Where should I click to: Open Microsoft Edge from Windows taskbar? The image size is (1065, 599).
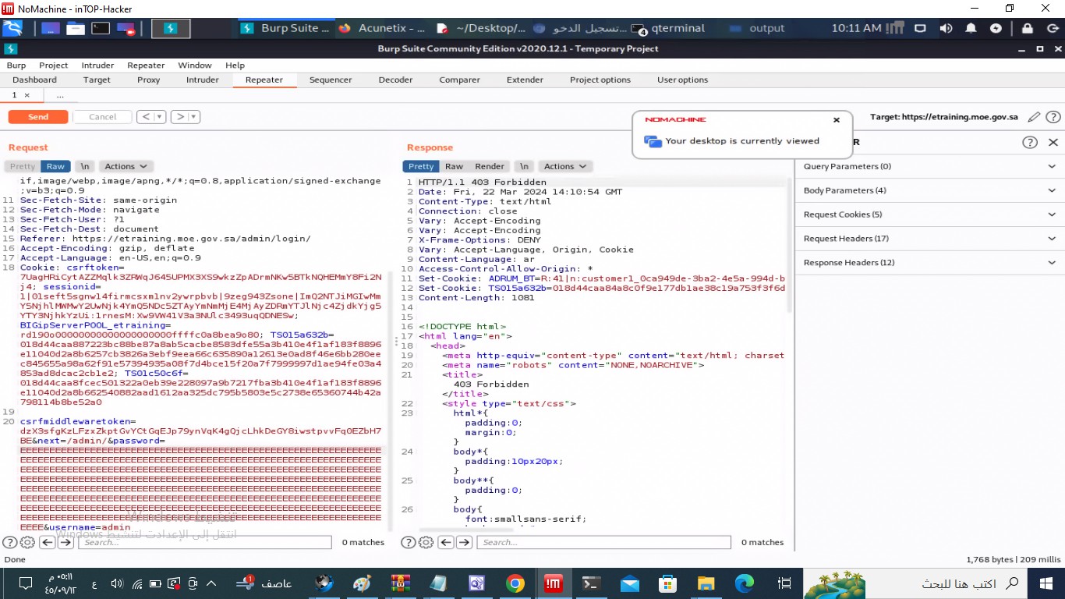click(x=745, y=583)
